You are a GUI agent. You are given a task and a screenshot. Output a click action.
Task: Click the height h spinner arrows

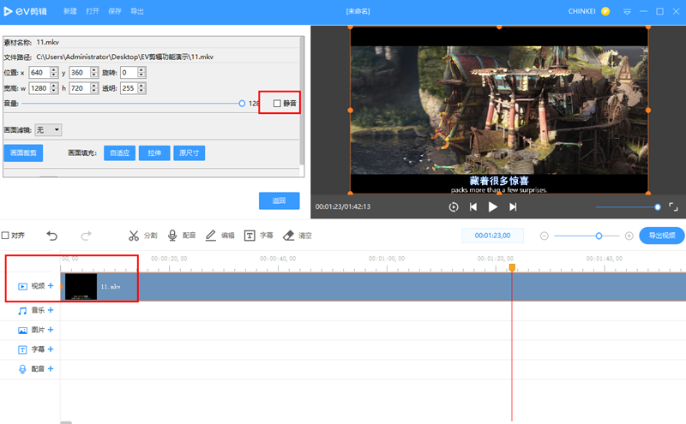click(94, 88)
